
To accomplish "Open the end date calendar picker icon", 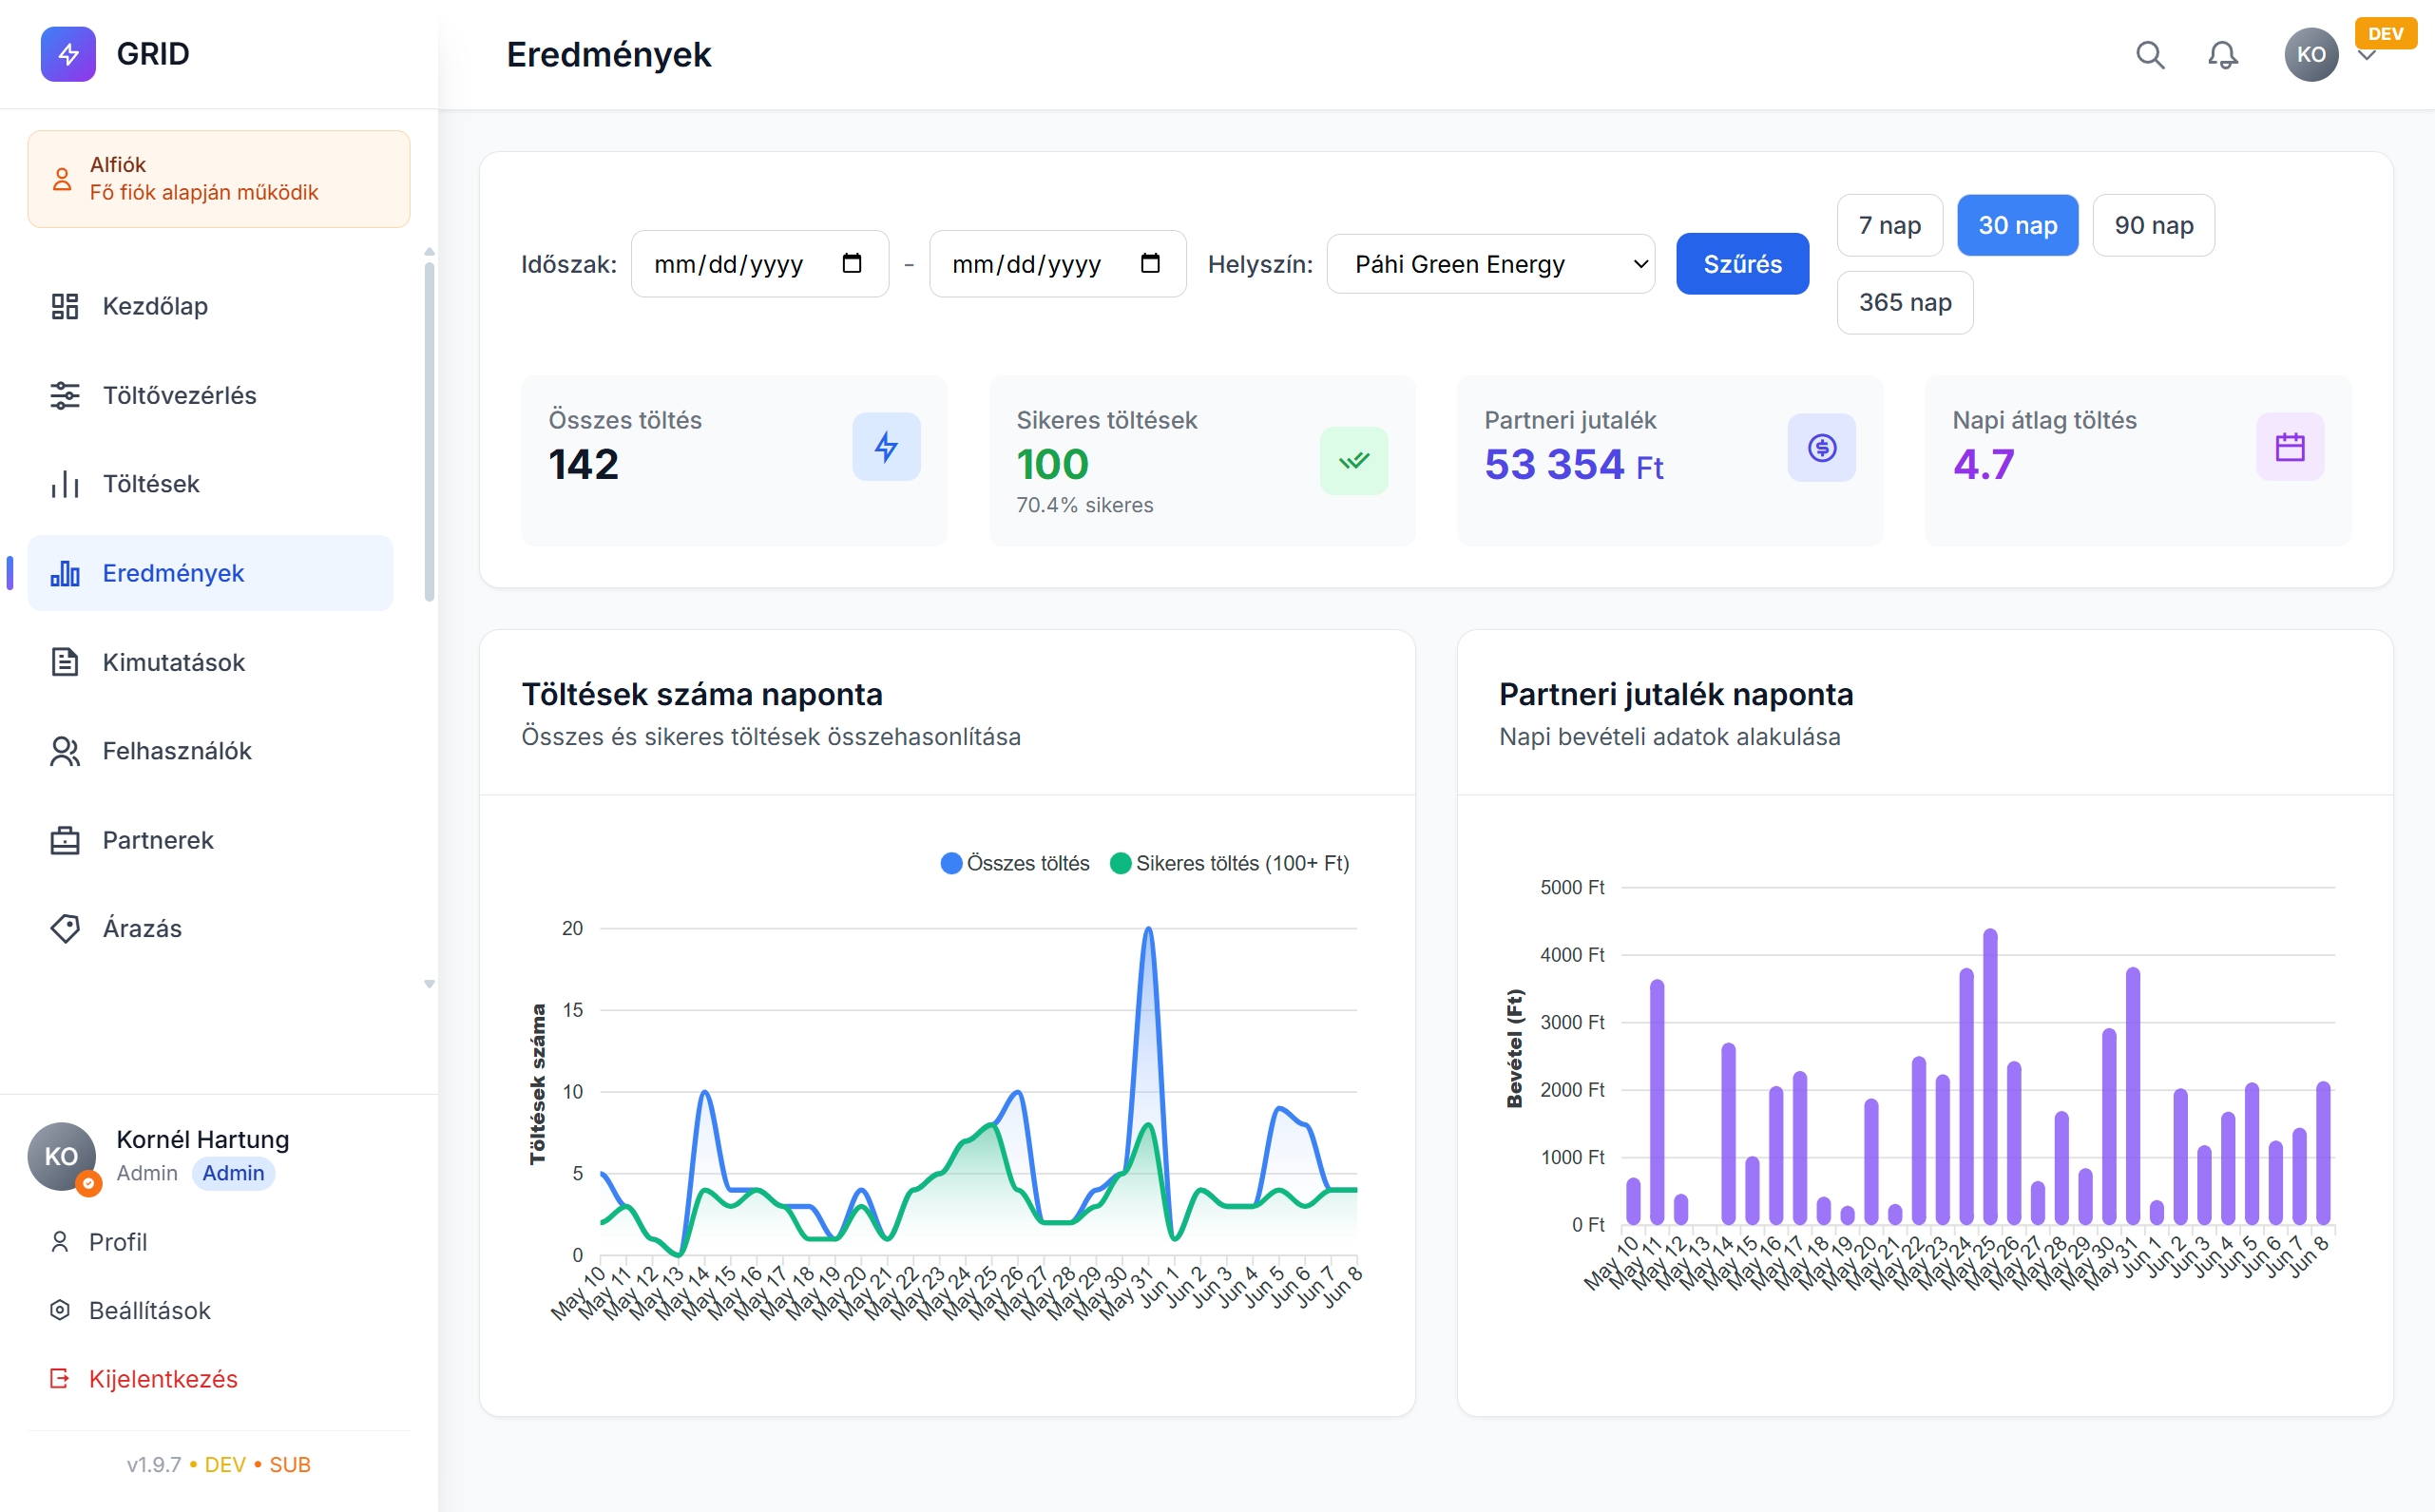I will click(1150, 263).
